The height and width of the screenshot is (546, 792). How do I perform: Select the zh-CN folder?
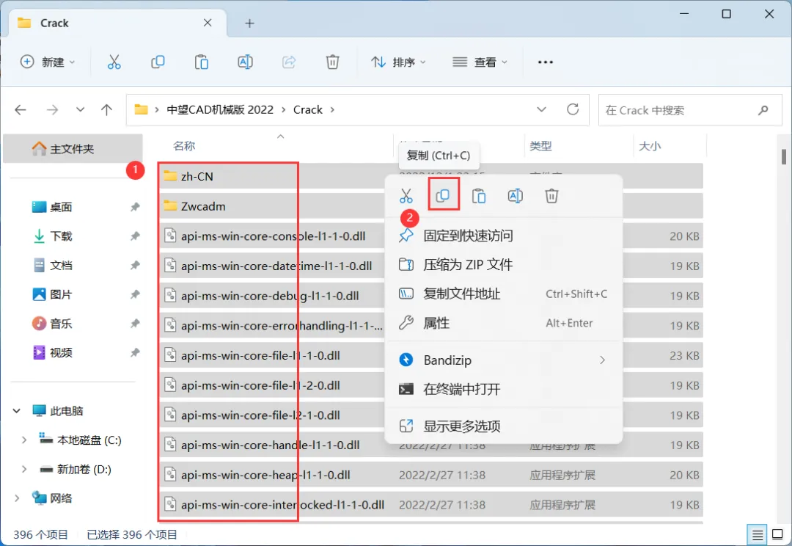click(197, 176)
